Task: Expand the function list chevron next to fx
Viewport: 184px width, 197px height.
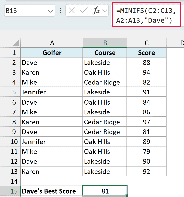Action: 105,11
